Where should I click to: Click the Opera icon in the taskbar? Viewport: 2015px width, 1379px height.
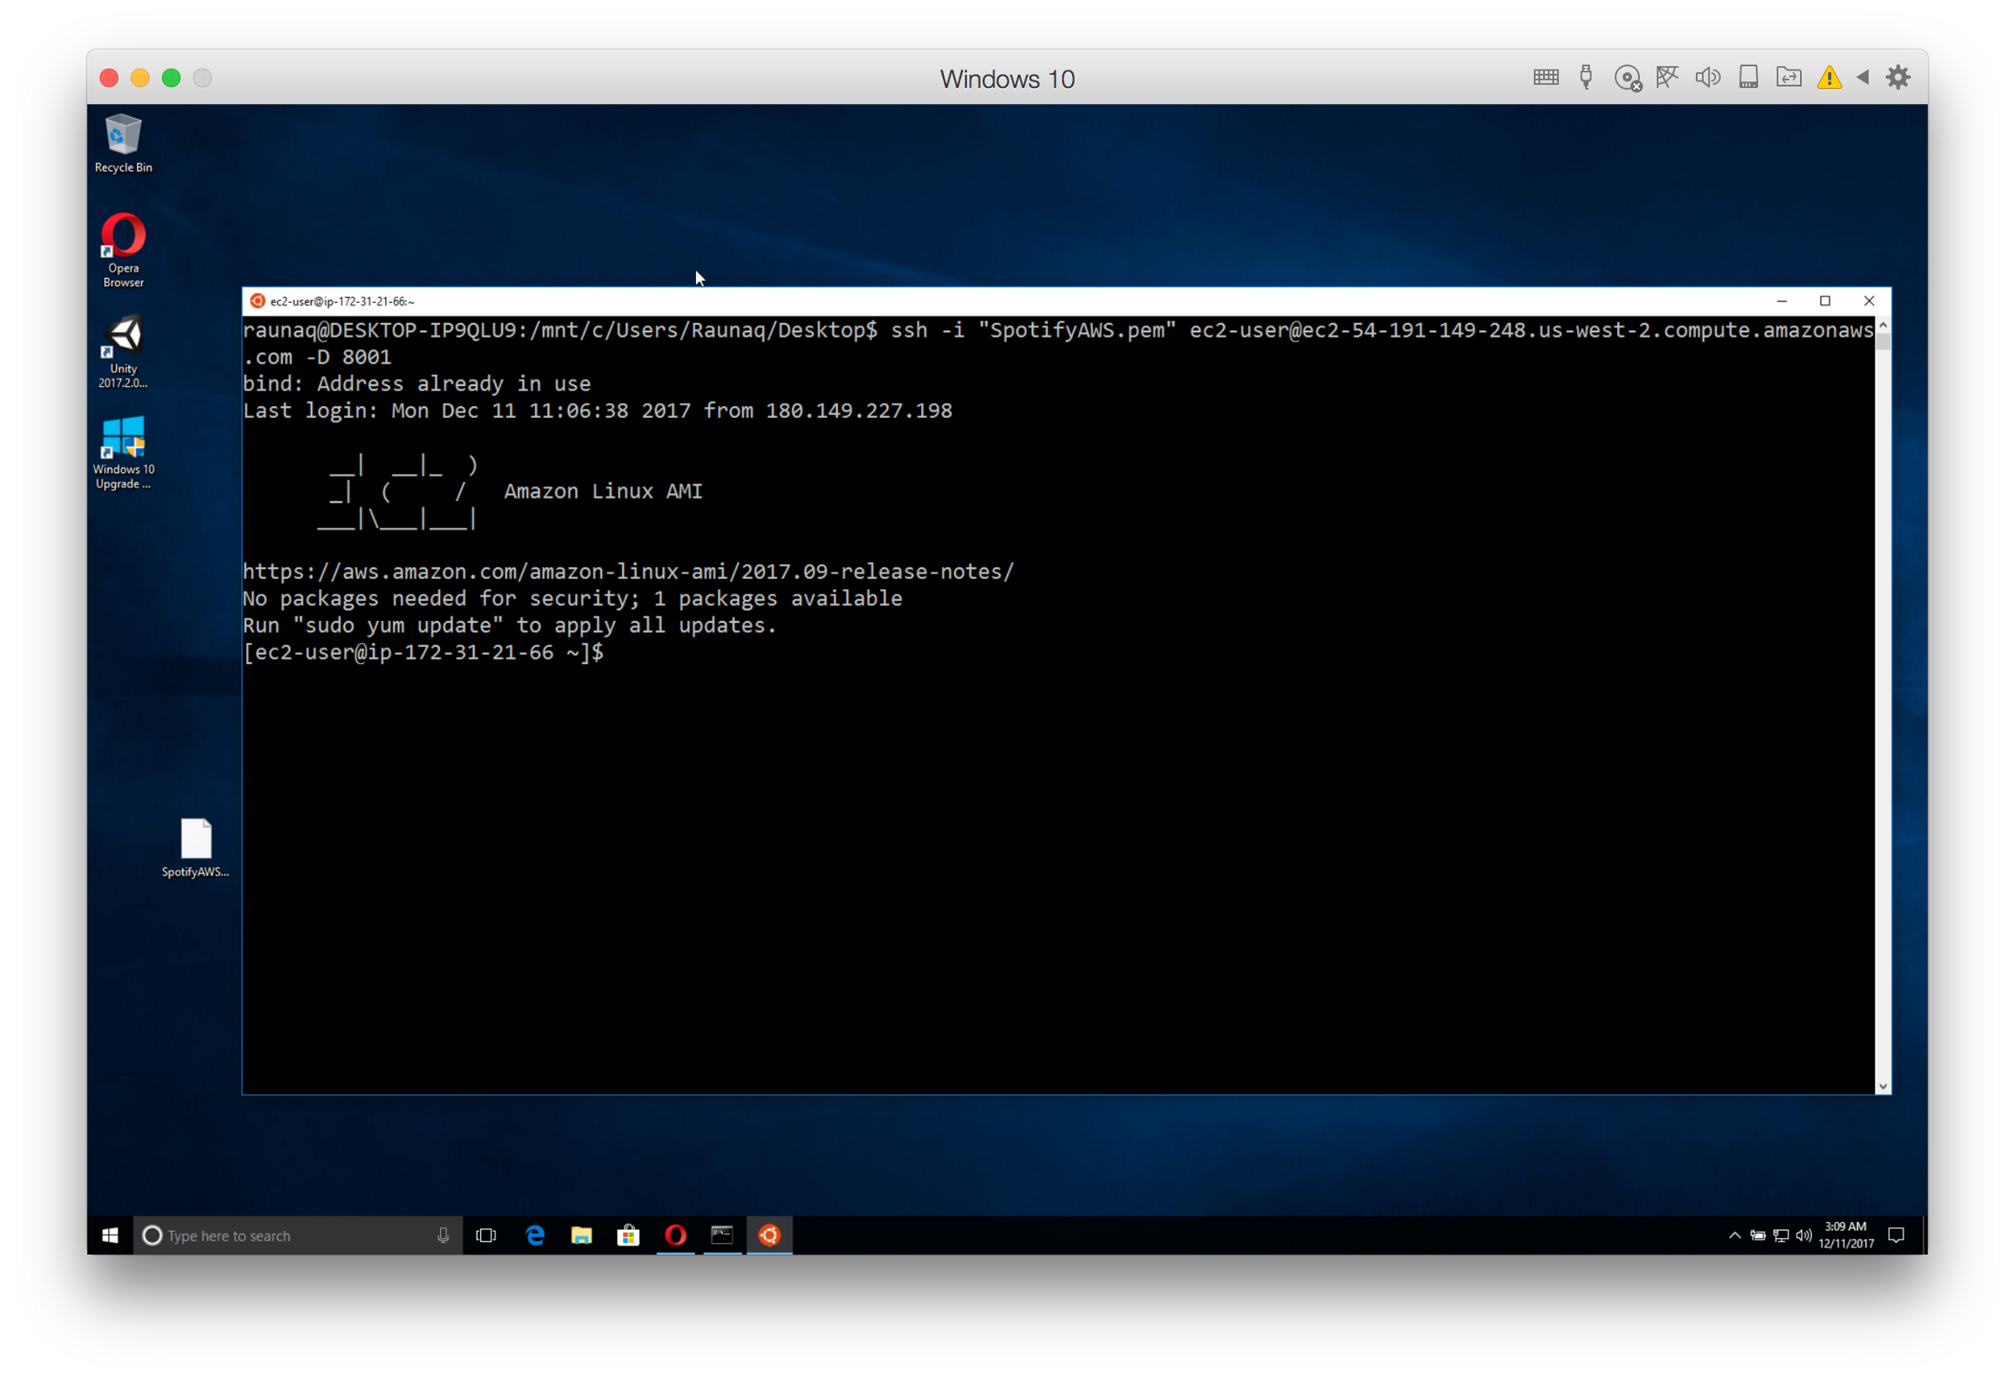[675, 1235]
